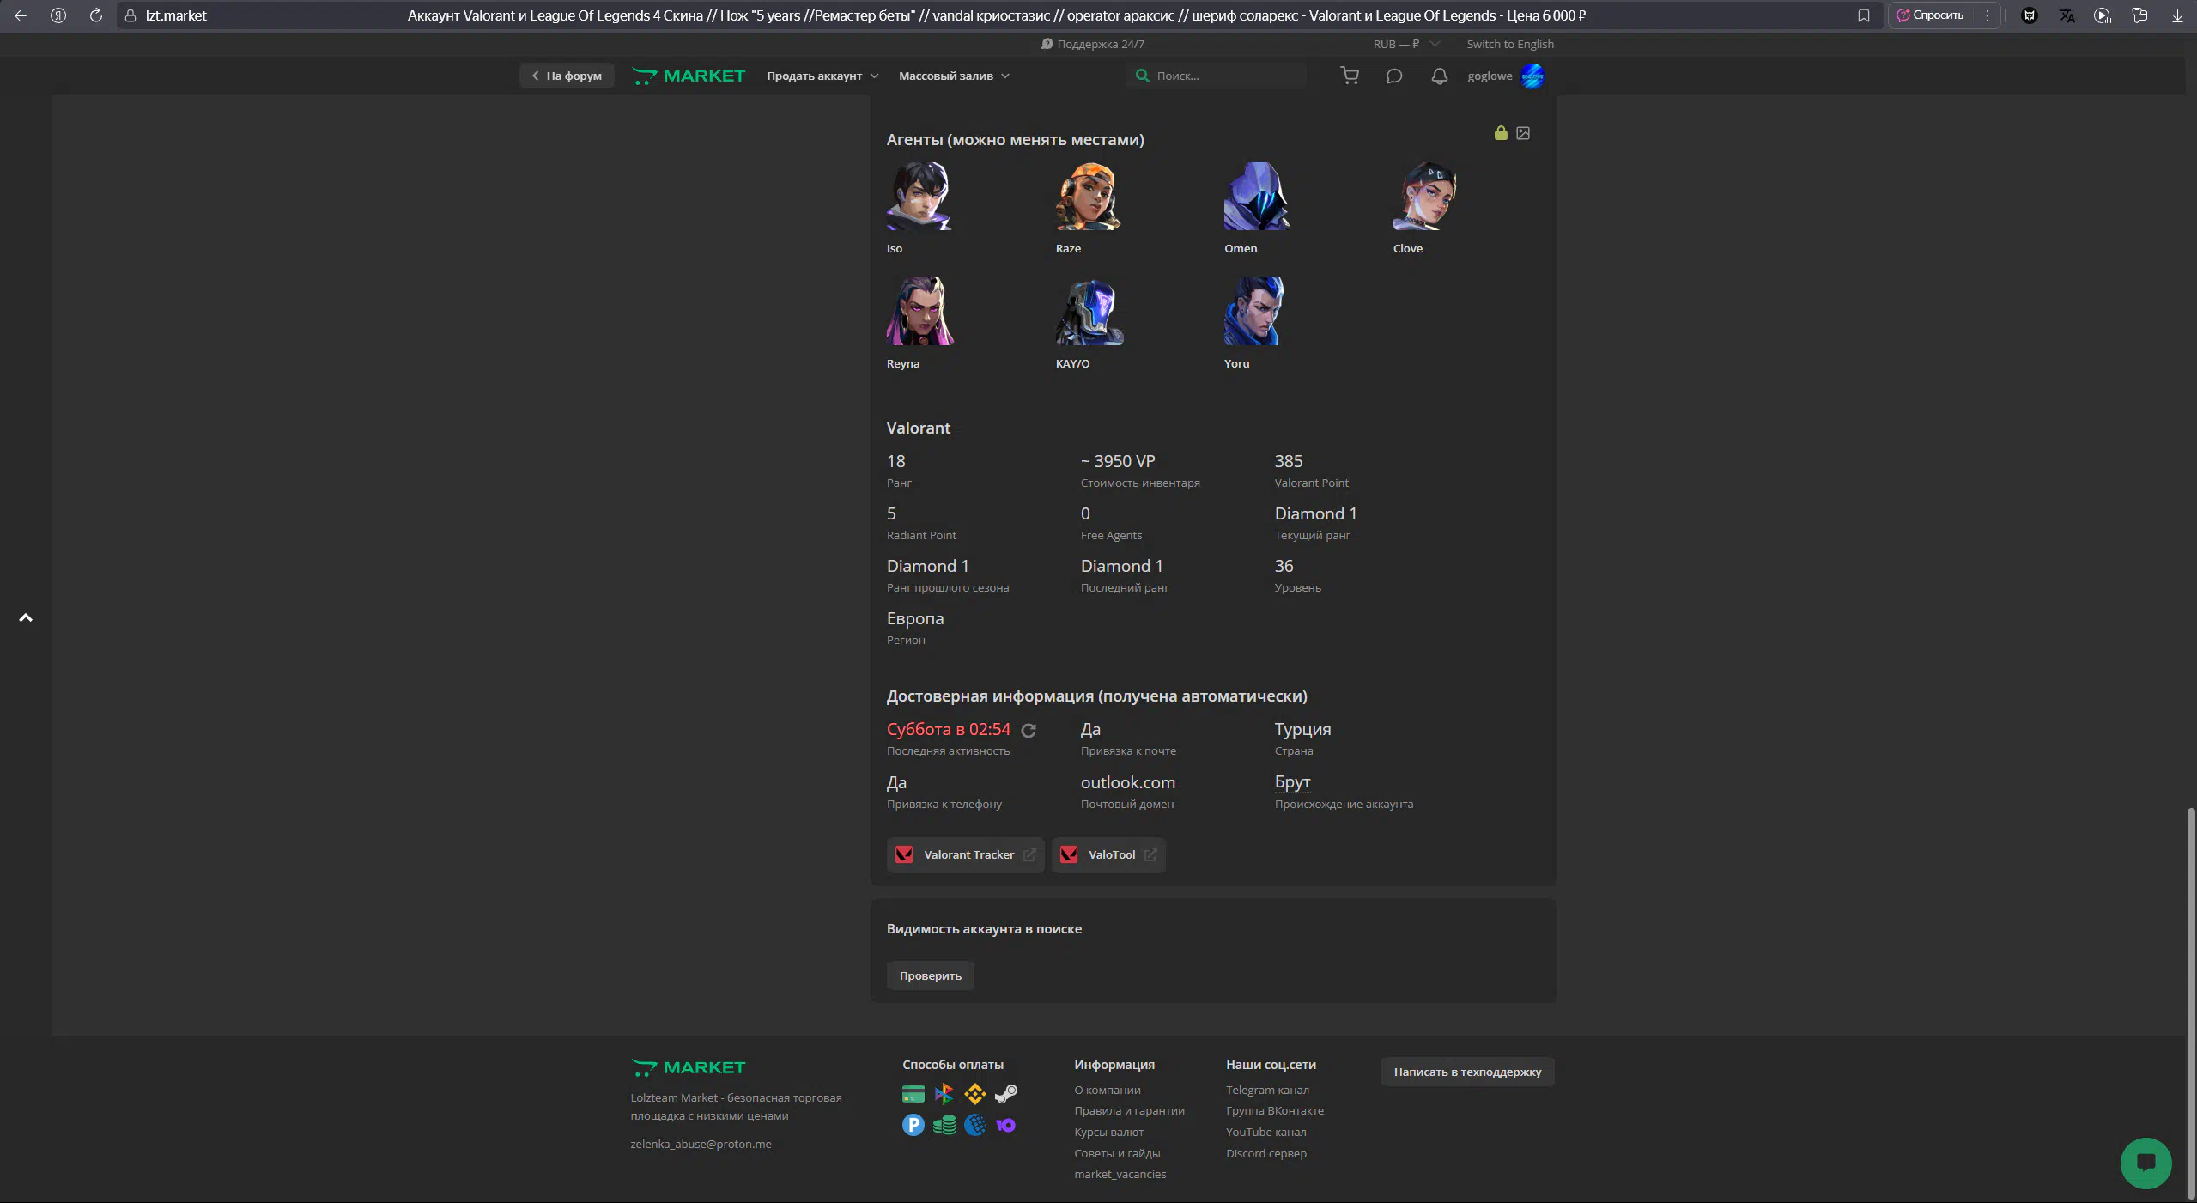
Task: Click the Проверить button
Action: (x=931, y=975)
